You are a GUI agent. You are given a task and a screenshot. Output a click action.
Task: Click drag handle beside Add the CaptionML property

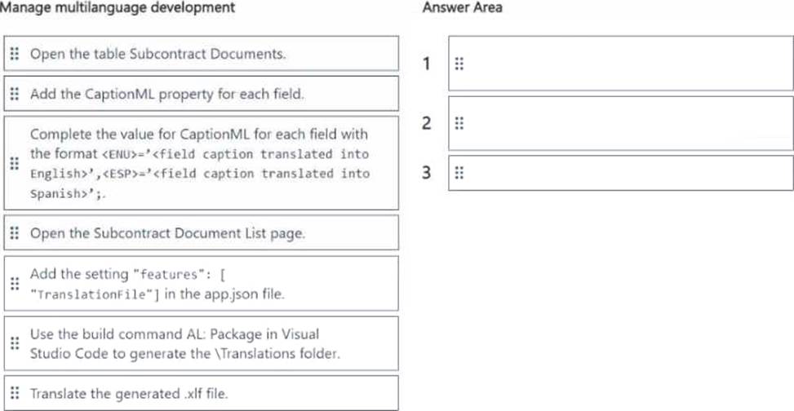tap(15, 94)
